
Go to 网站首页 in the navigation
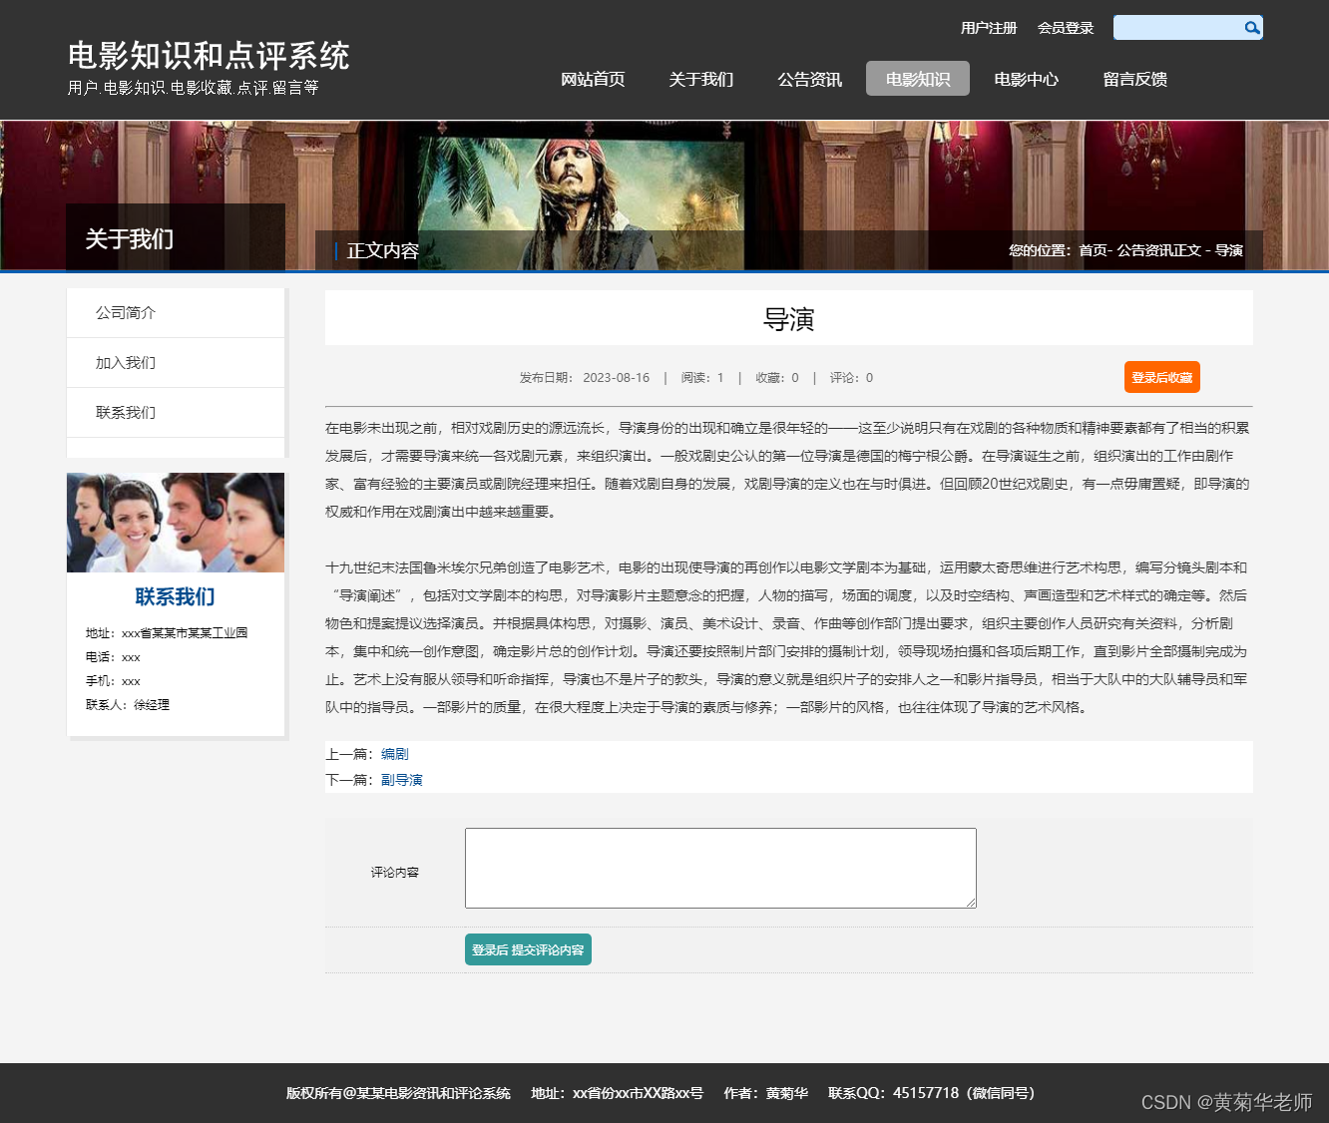click(x=593, y=79)
